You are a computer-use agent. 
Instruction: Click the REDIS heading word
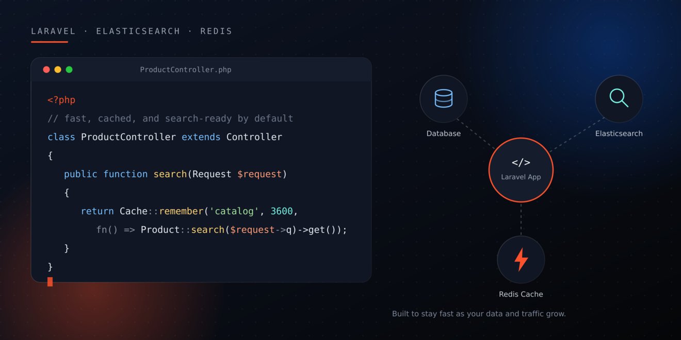pyautogui.click(x=216, y=31)
